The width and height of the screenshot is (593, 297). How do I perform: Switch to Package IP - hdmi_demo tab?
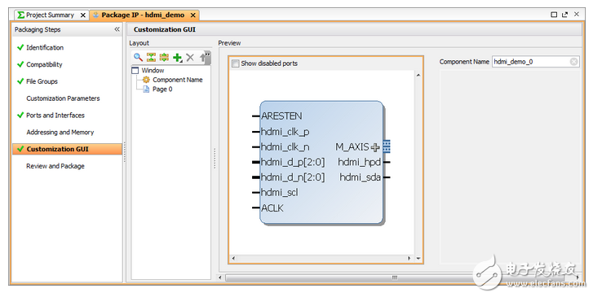point(143,15)
